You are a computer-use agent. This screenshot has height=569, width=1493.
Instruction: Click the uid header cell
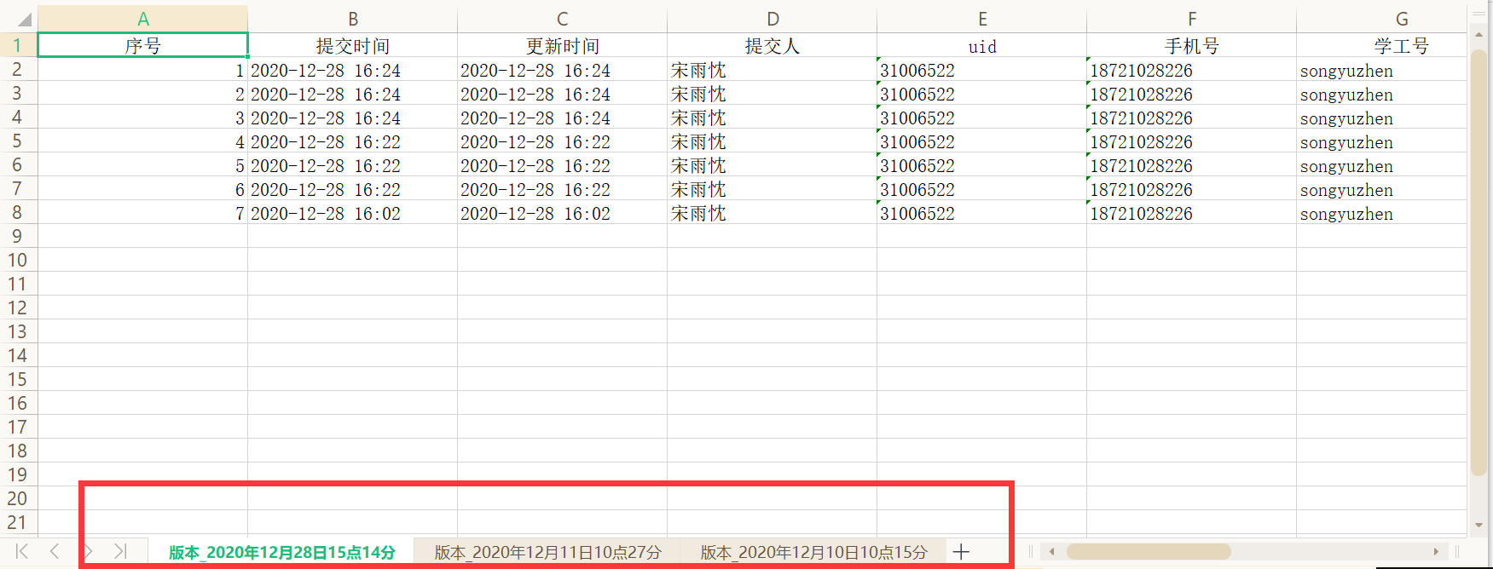[x=982, y=45]
